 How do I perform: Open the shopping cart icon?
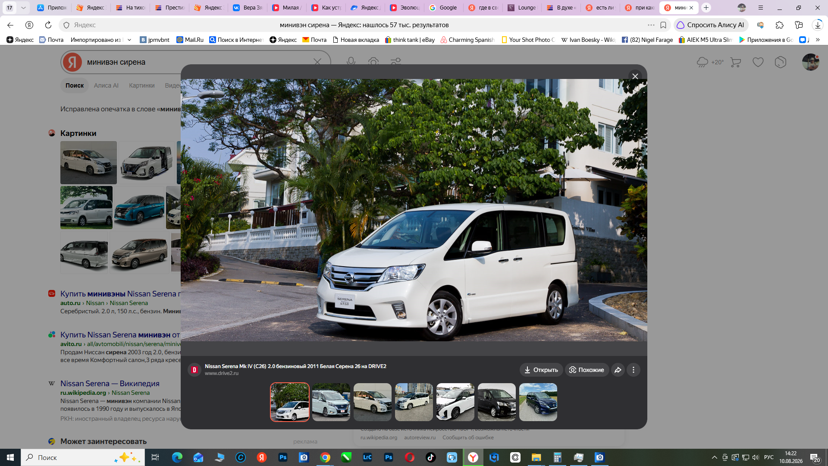click(x=736, y=62)
